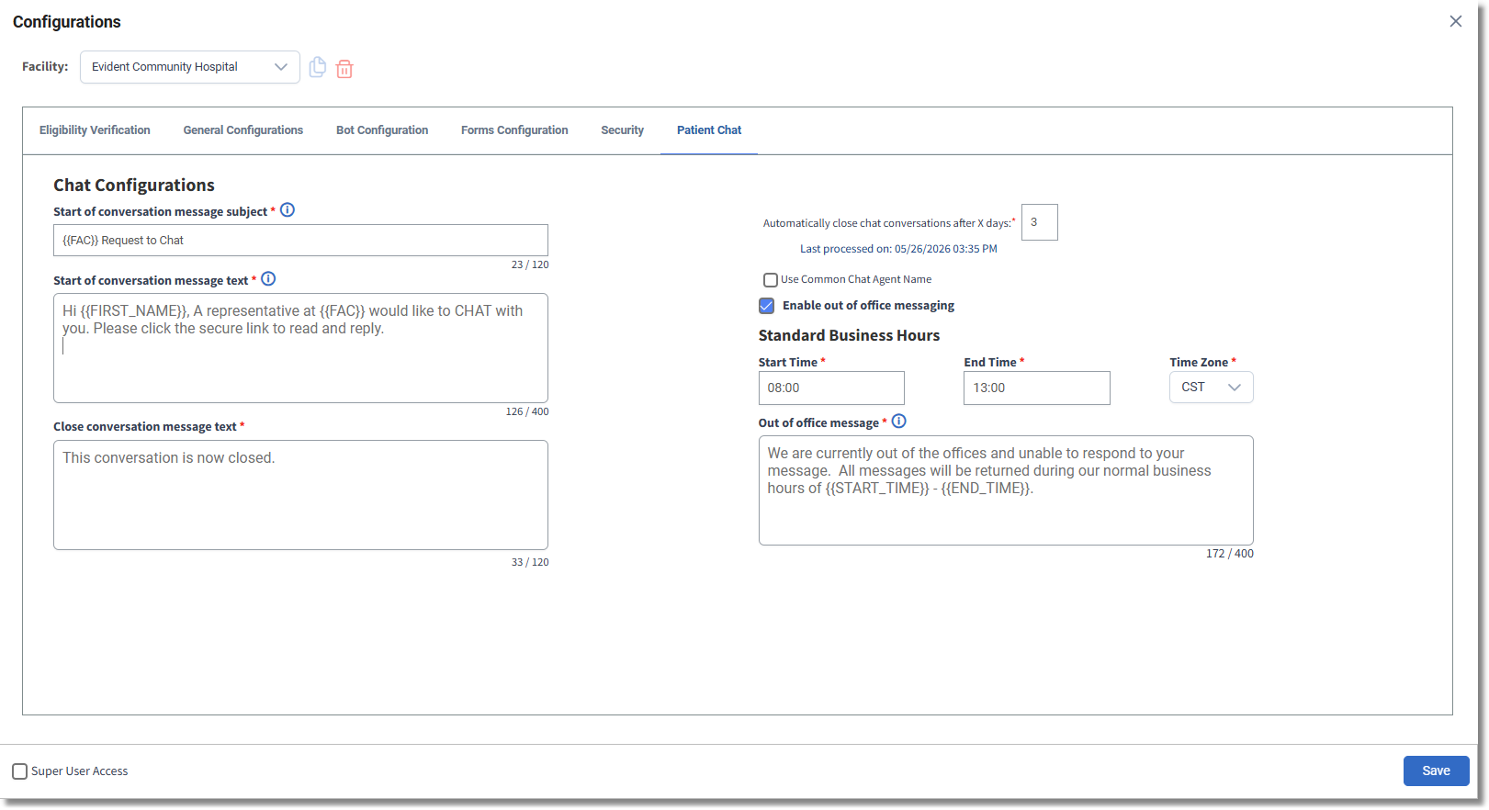Click the Standard Business Hours heading
This screenshot has height=810, width=1489.
point(850,336)
